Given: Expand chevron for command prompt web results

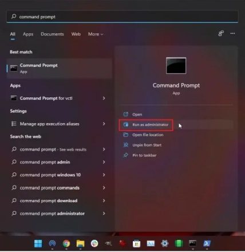Looking at the screenshot, I should [x=104, y=149].
